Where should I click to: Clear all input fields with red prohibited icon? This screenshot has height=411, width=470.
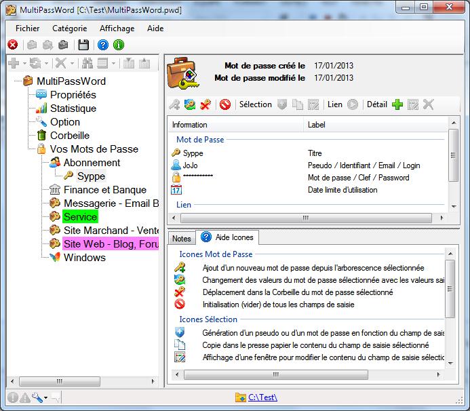(224, 104)
